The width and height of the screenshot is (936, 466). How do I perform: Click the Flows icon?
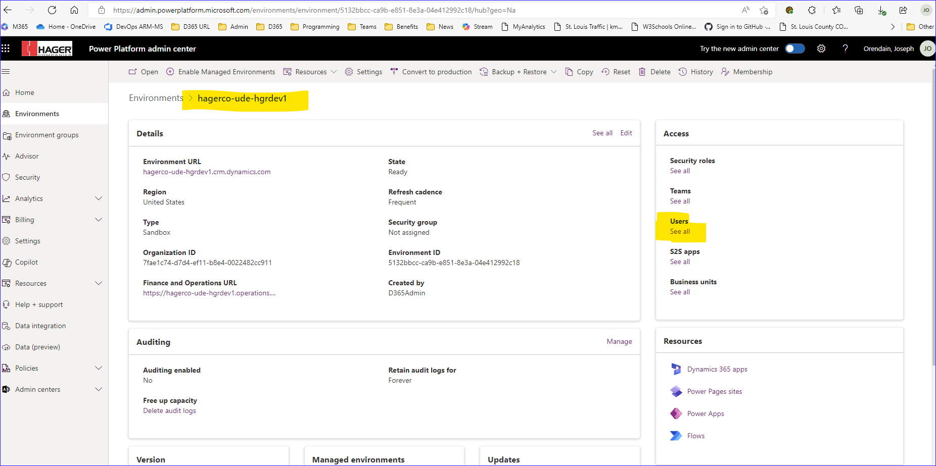(676, 436)
